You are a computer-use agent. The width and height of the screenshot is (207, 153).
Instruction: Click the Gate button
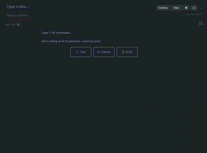point(176,8)
